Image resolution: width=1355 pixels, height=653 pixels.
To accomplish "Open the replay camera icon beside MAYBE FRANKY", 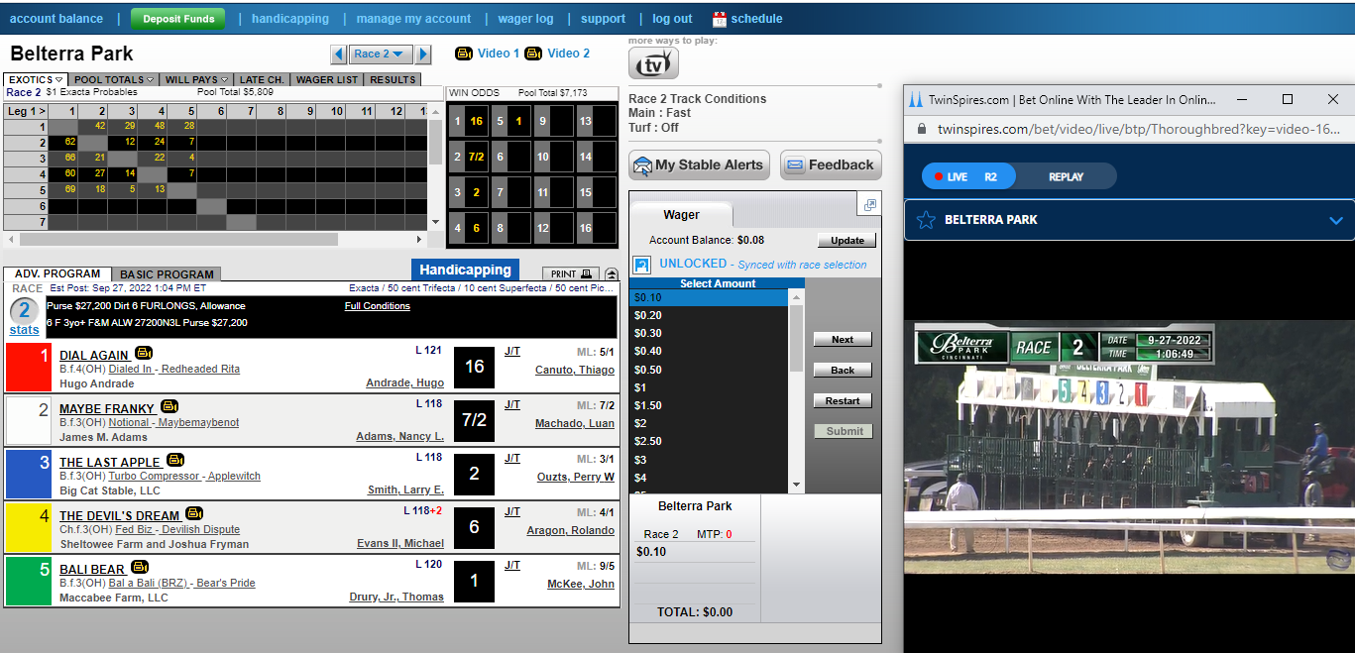I will [x=169, y=407].
